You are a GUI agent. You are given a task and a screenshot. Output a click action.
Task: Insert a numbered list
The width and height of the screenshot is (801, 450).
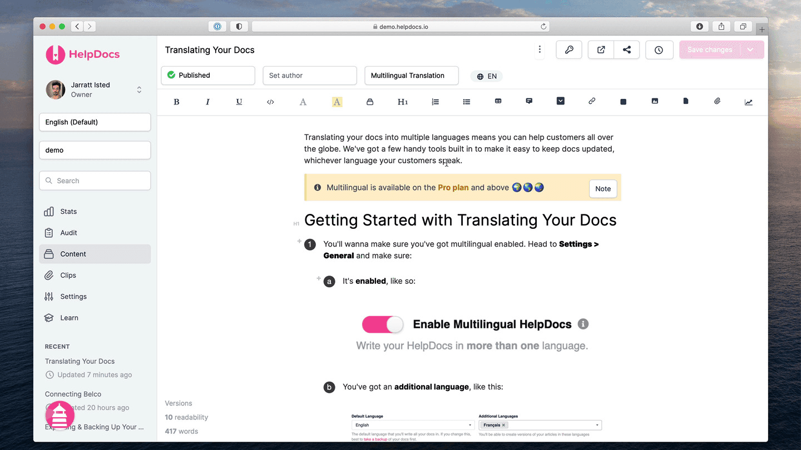[435, 102]
